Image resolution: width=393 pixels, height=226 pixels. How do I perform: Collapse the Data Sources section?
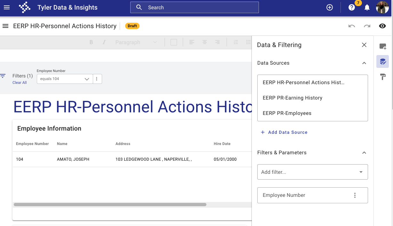364,63
